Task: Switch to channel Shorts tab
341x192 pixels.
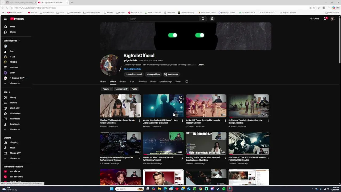Action: pos(123,82)
